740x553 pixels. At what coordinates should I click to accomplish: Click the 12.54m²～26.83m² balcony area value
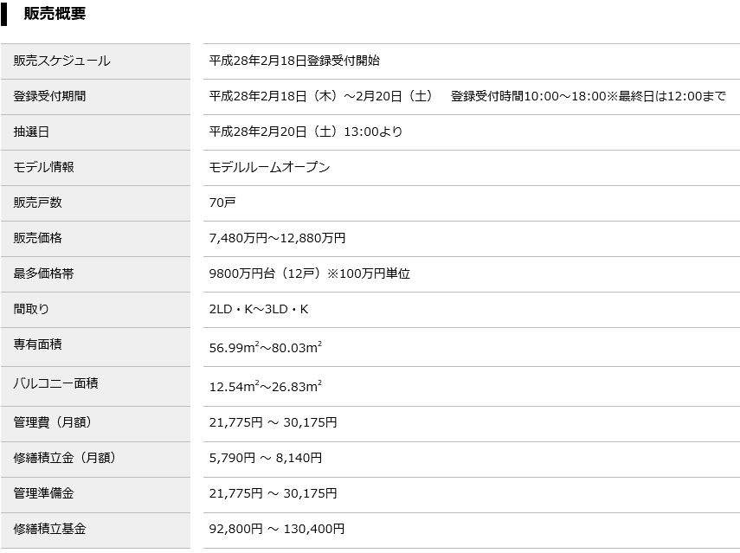(x=265, y=387)
